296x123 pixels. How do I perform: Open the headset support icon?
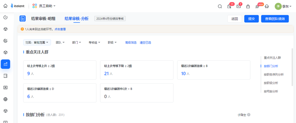(x=267, y=6)
